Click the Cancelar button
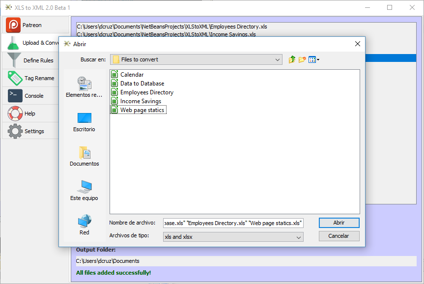Image resolution: width=424 pixels, height=284 pixels. pos(339,236)
